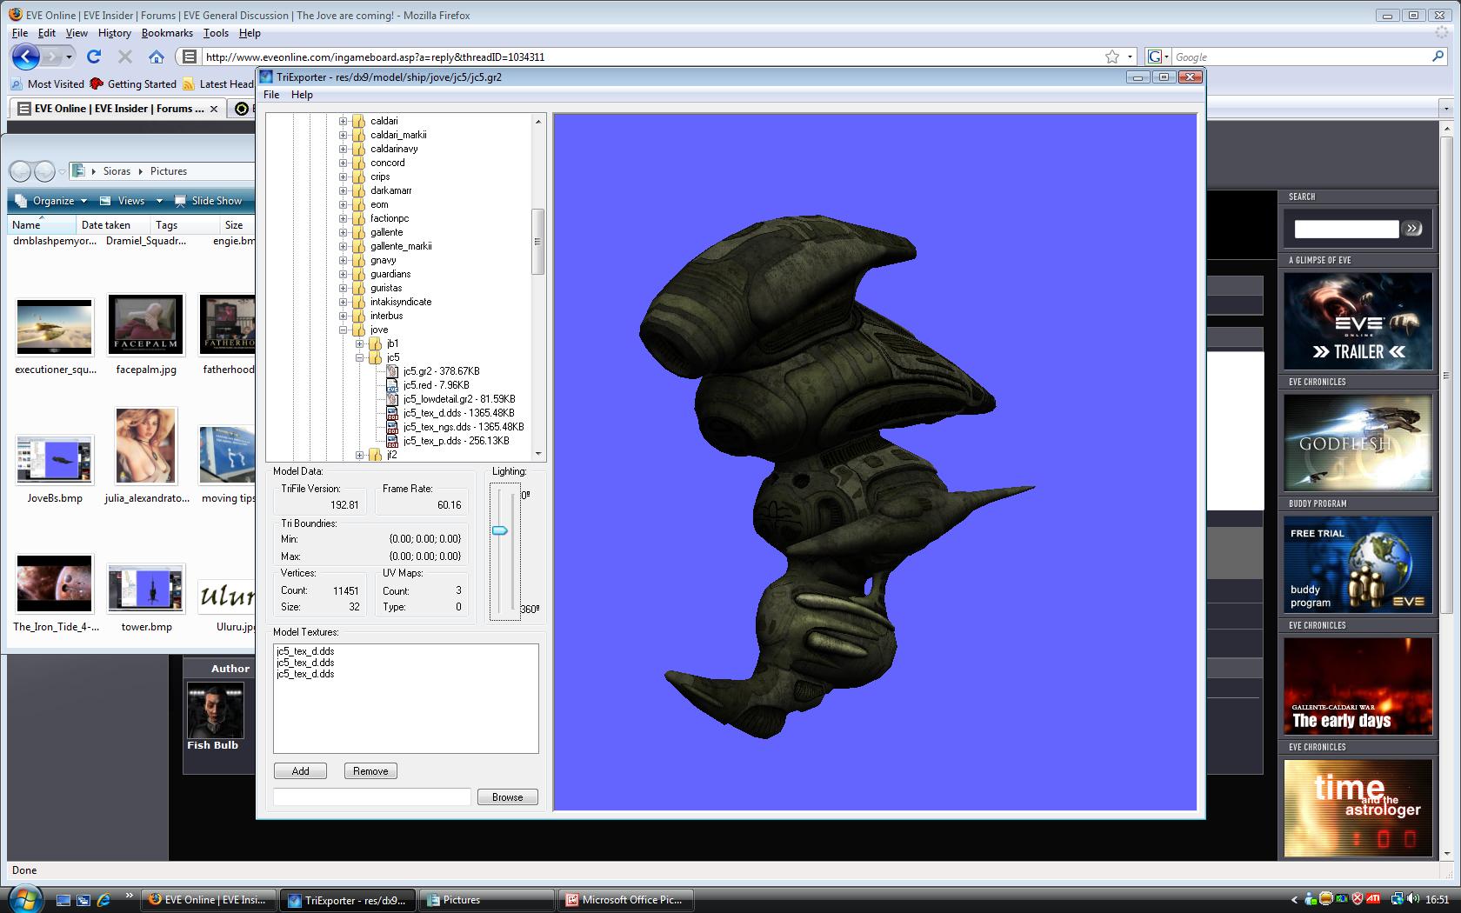This screenshot has height=913, width=1461.
Task: Open Firefox Bookmarks menu
Action: (167, 33)
